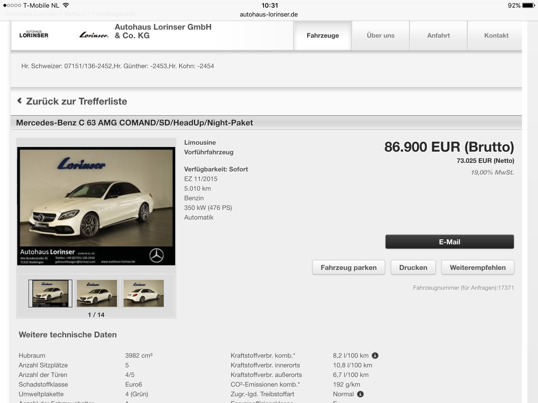
Task: Click the Weiterempfehlen button
Action: (x=478, y=267)
